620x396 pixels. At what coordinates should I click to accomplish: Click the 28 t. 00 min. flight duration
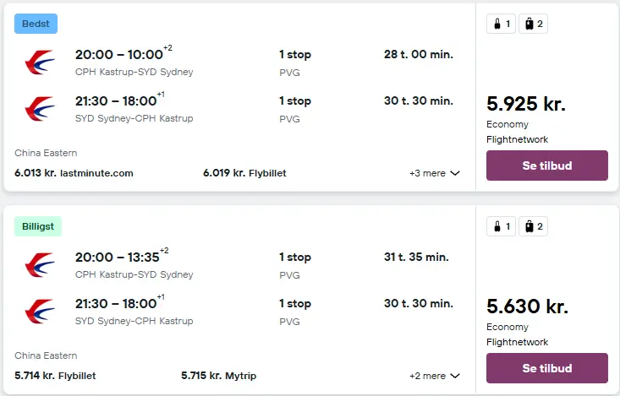coord(419,54)
